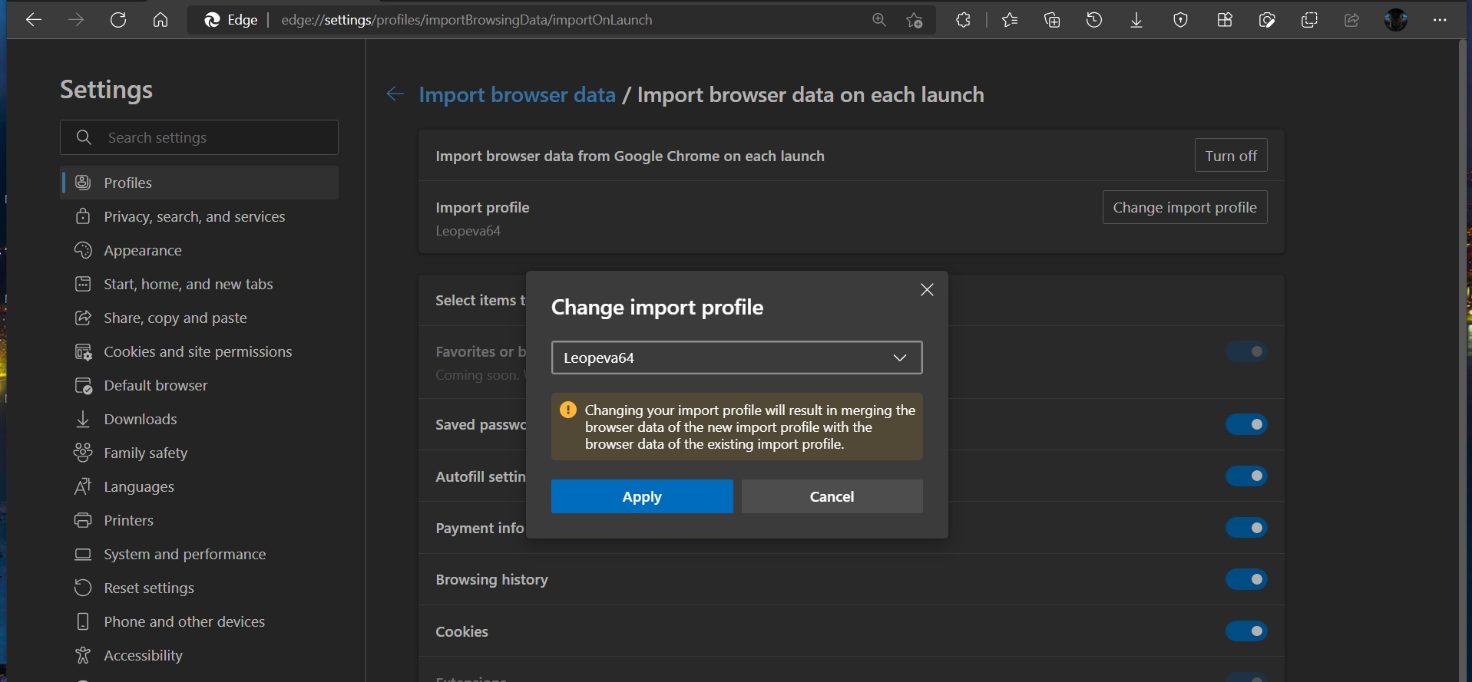Screen dimensions: 1472x682
Task: Select Family safety in sidebar
Action: (200, 453)
